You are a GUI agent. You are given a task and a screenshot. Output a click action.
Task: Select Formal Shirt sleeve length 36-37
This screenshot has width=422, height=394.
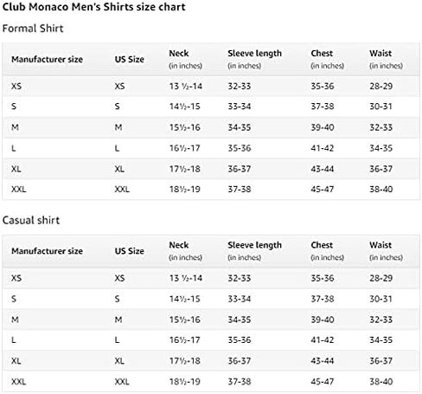click(x=240, y=169)
